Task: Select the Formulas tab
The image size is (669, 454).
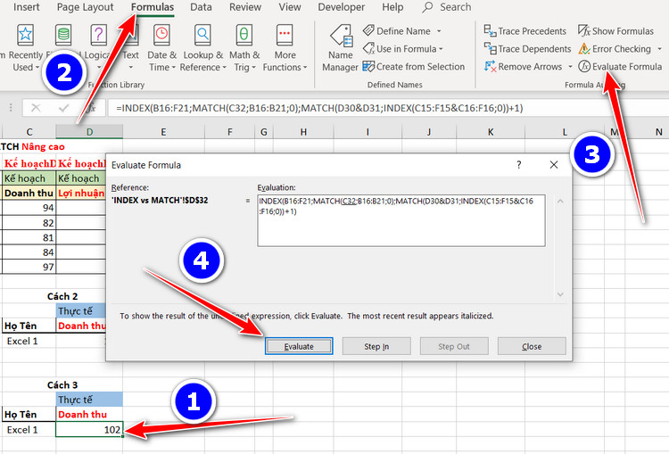Action: 153,7
